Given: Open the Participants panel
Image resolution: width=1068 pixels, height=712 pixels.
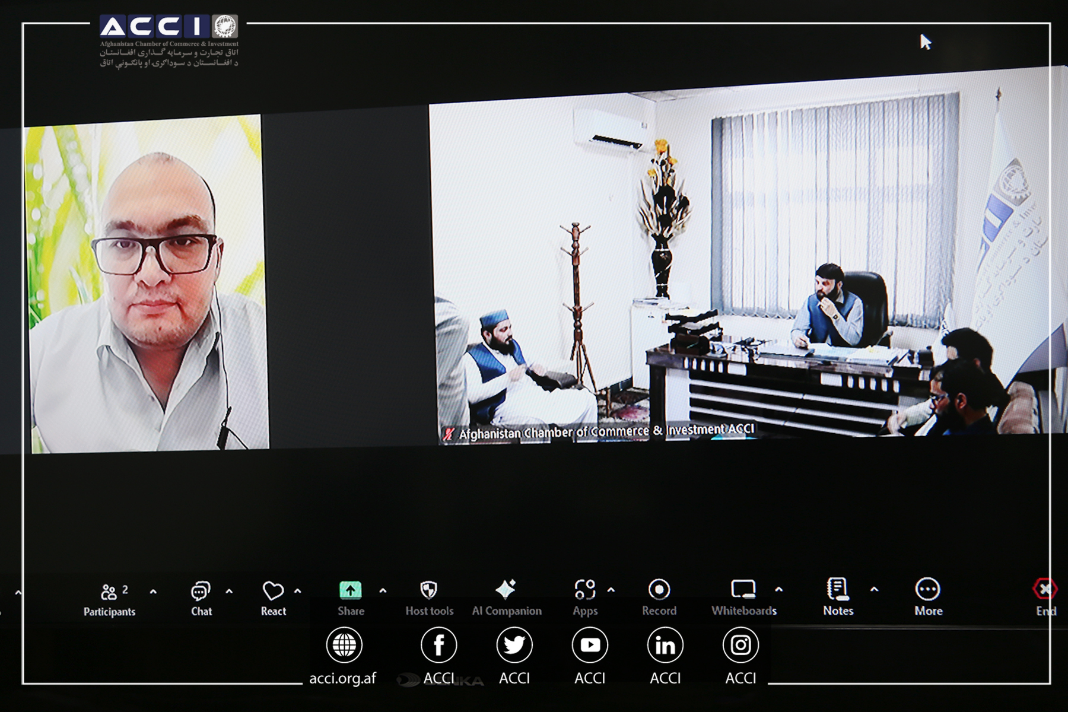Looking at the screenshot, I should coord(109,599).
